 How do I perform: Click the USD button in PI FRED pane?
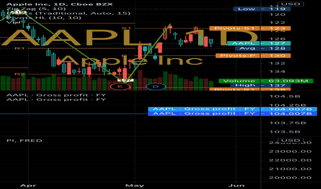tap(290, 140)
